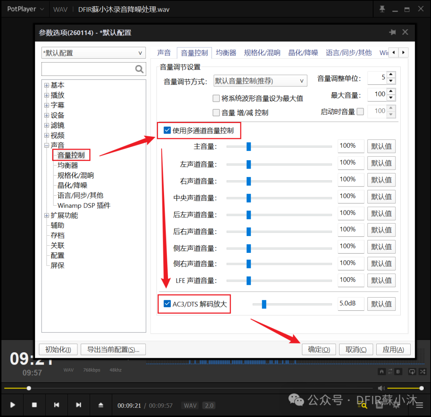This screenshot has width=431, height=417.
Task: Mute audio via the speaker icon
Action: [x=381, y=388]
